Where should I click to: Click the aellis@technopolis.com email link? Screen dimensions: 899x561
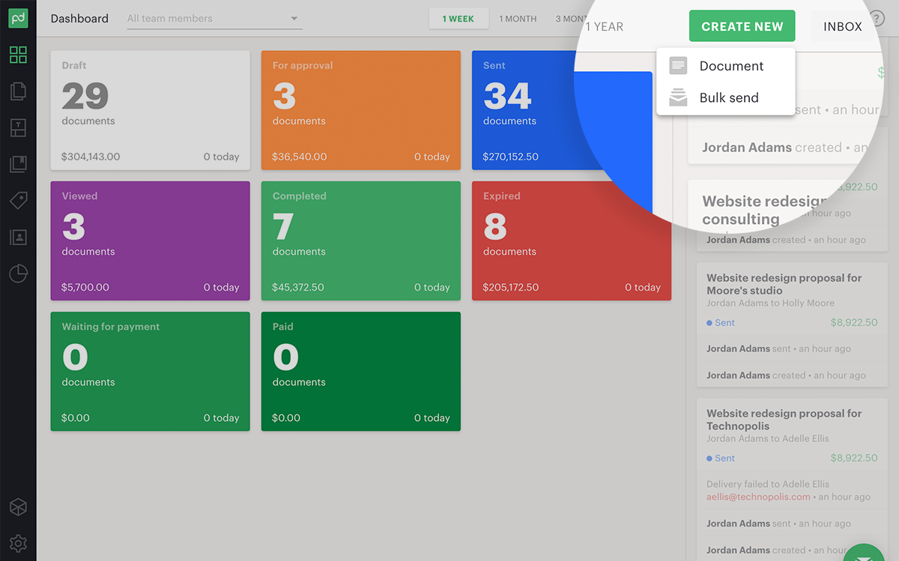click(758, 497)
